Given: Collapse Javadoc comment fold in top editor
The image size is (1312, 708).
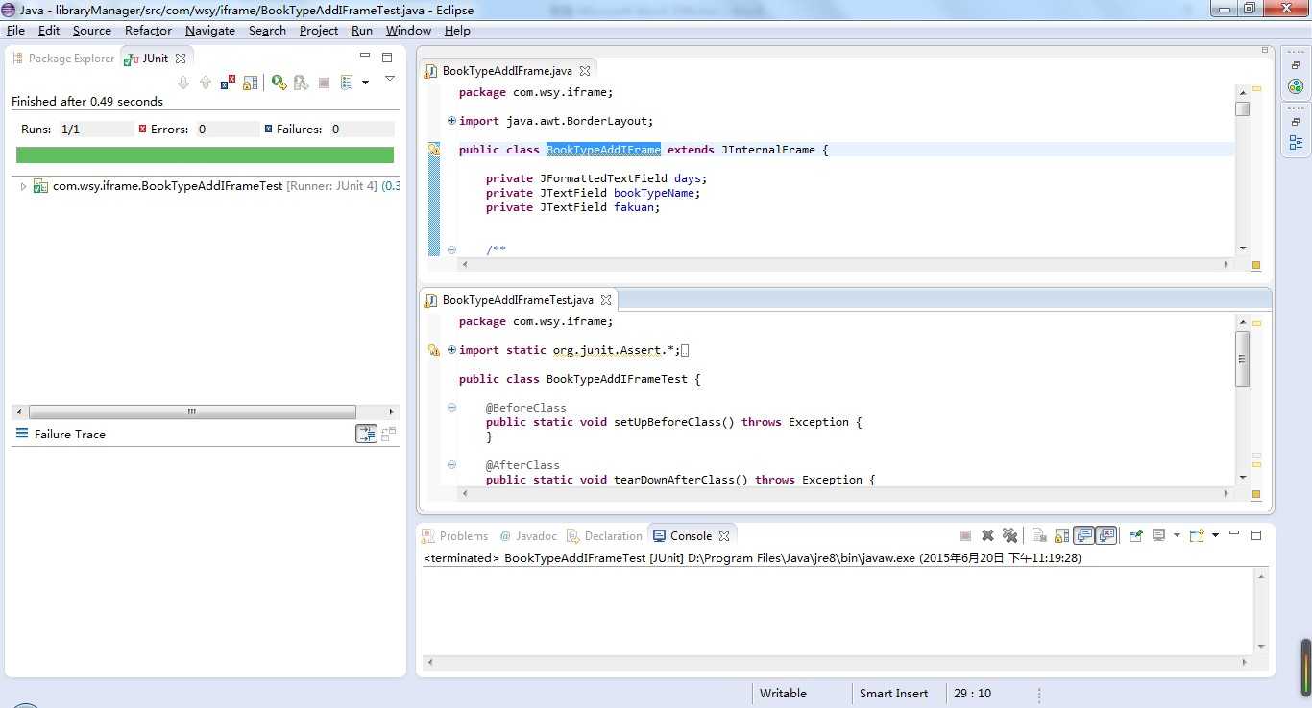Looking at the screenshot, I should 451,249.
